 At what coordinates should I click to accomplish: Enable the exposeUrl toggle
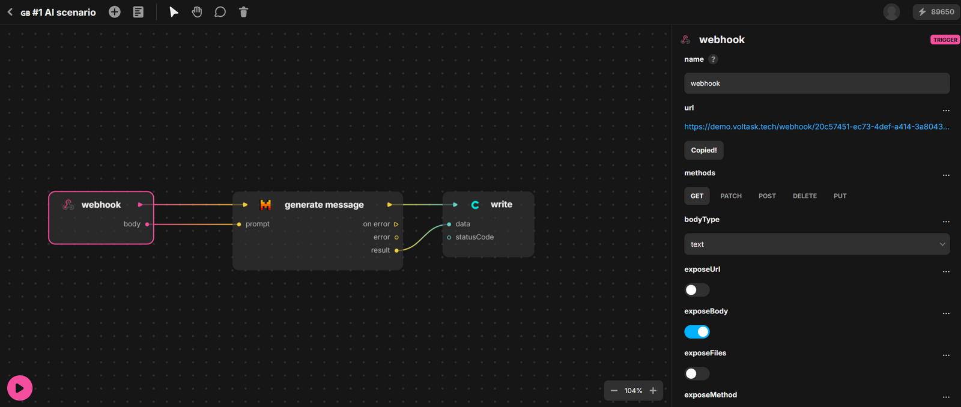tap(697, 290)
